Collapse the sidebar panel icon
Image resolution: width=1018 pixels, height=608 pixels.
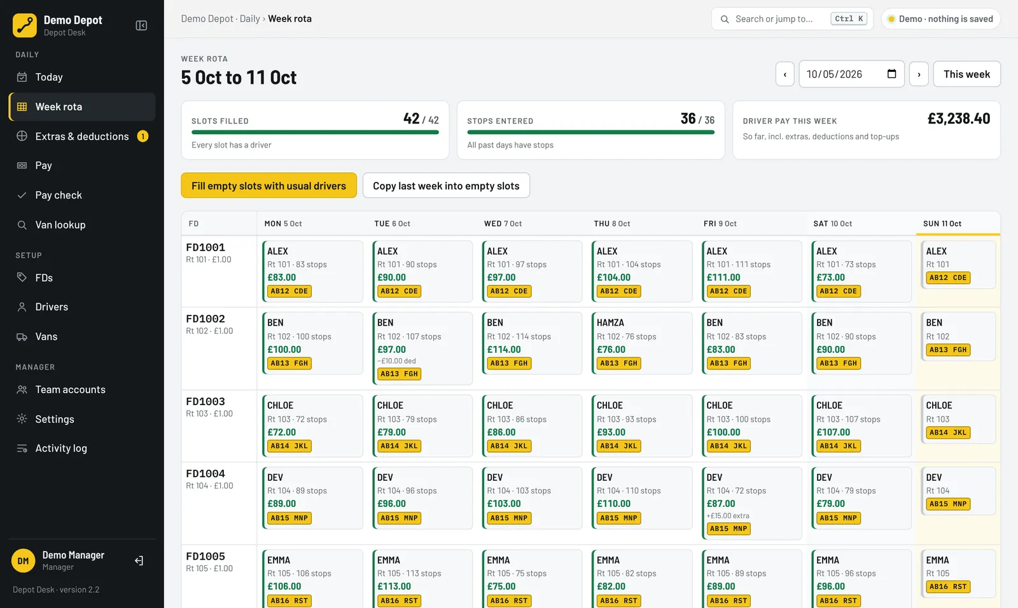[x=141, y=25]
